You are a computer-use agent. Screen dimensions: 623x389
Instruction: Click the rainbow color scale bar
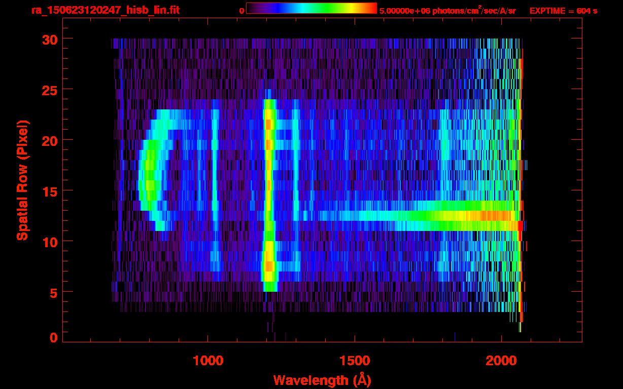311,8
